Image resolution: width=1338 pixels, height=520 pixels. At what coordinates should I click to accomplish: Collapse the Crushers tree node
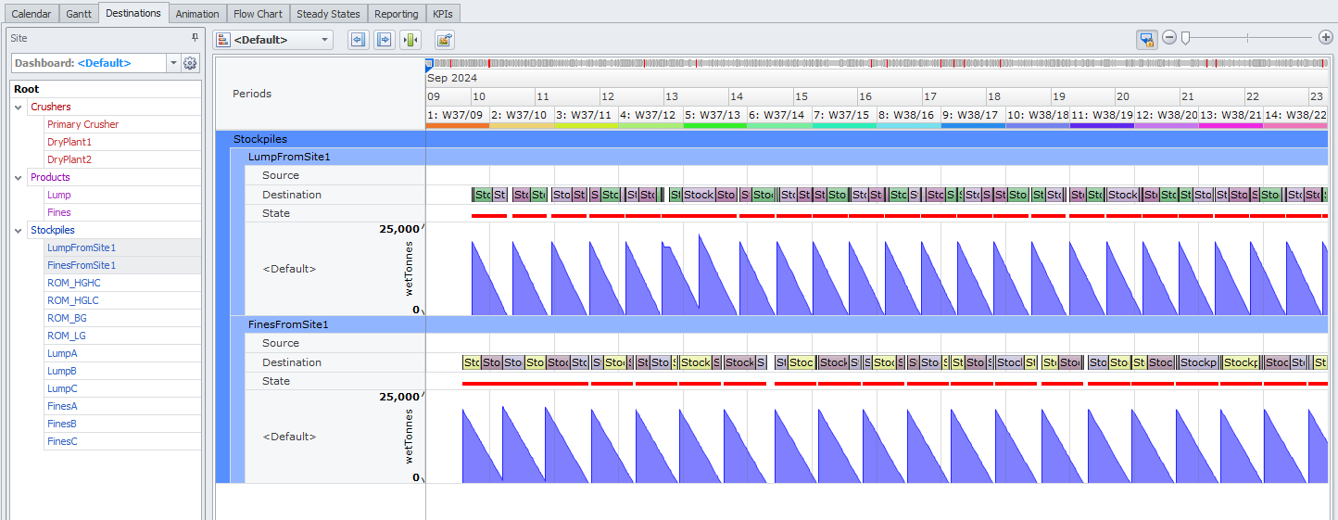point(19,108)
